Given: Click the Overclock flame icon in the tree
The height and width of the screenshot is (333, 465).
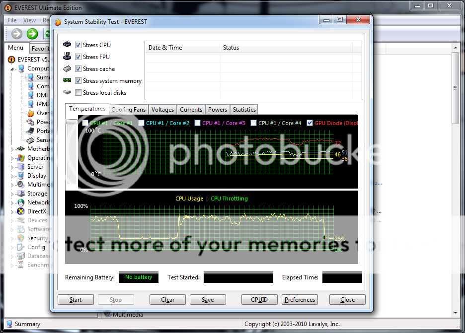Looking at the screenshot, I should 30,113.
